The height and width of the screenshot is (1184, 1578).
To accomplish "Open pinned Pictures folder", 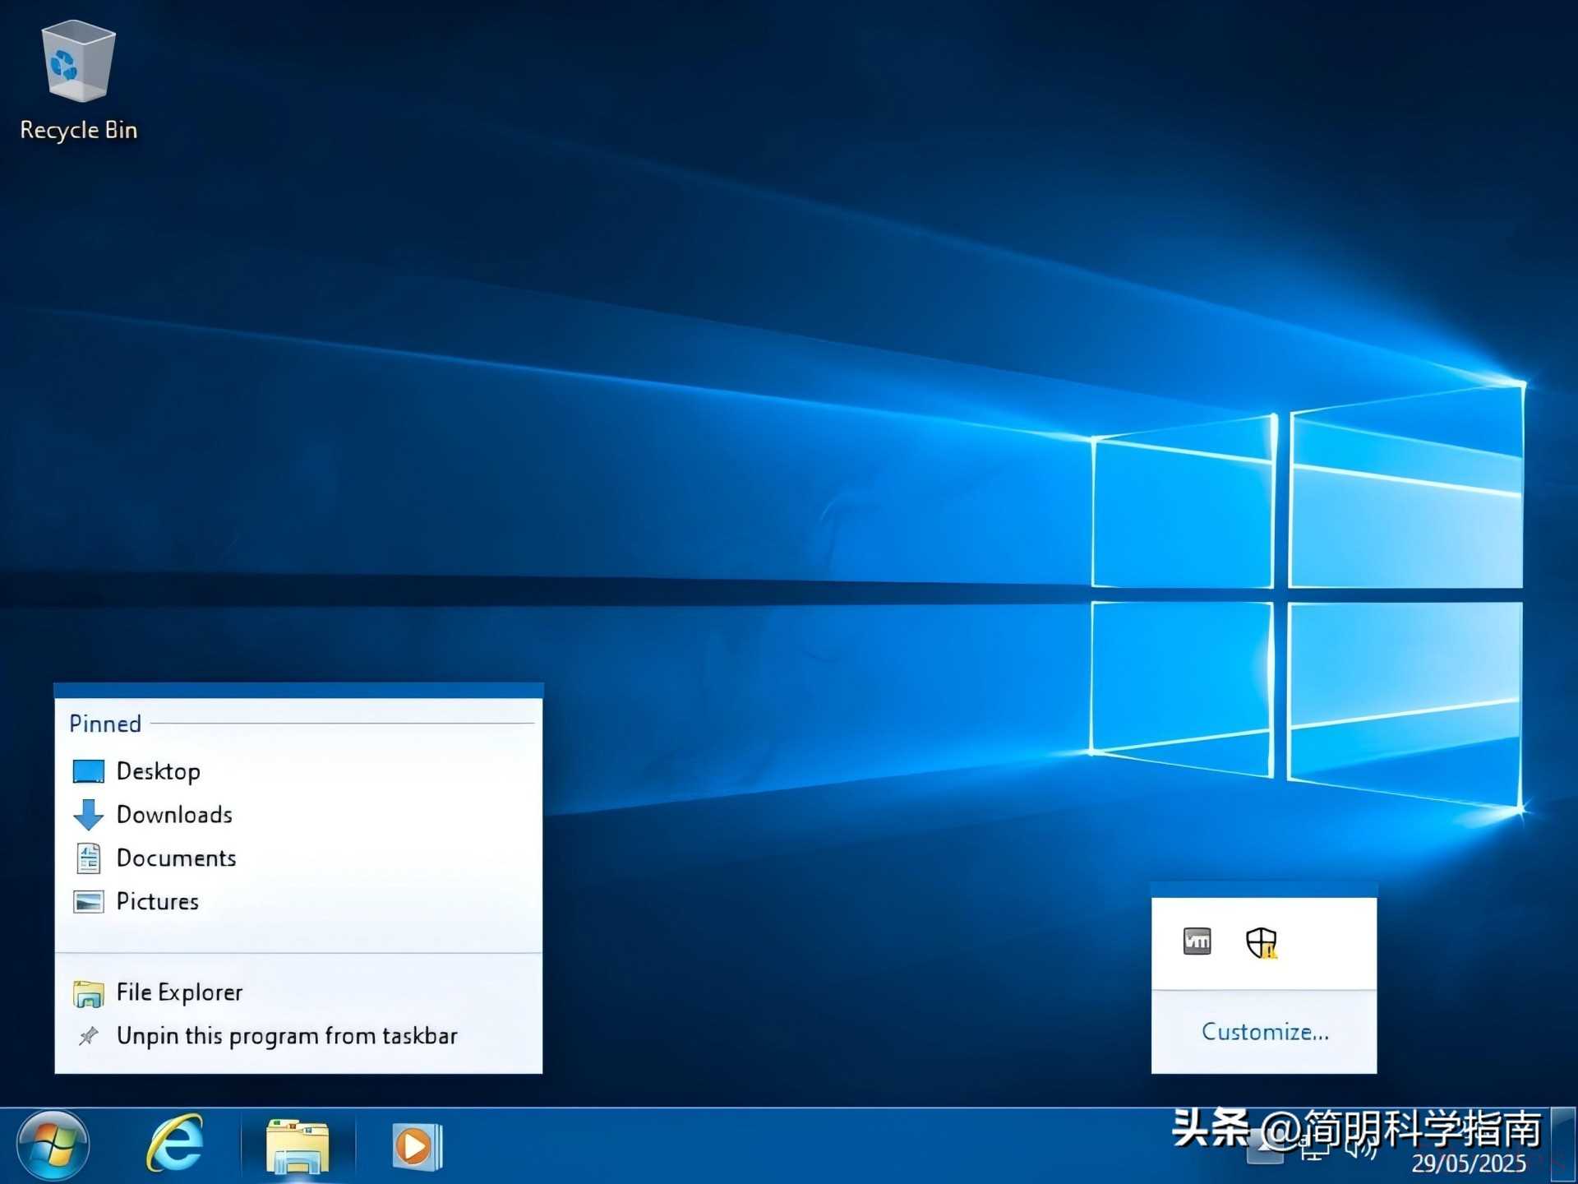I will pyautogui.click(x=157, y=902).
